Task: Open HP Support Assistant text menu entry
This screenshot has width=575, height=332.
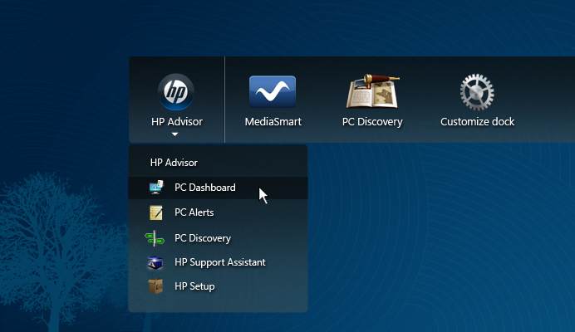Action: tap(219, 262)
